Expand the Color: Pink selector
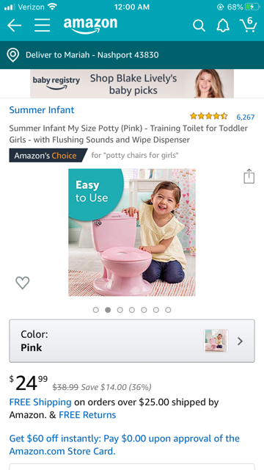264x470 pixels. pos(132,341)
